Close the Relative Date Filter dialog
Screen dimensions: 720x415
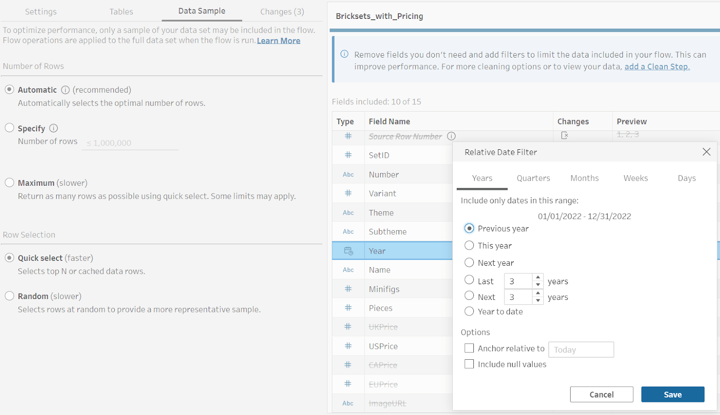[706, 152]
